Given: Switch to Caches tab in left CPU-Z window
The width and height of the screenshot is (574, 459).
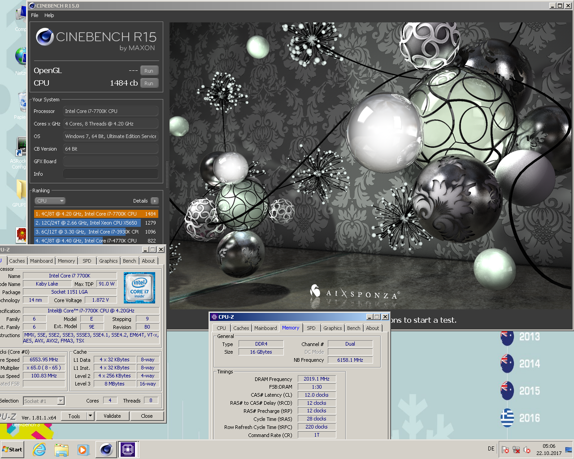Looking at the screenshot, I should (x=17, y=261).
